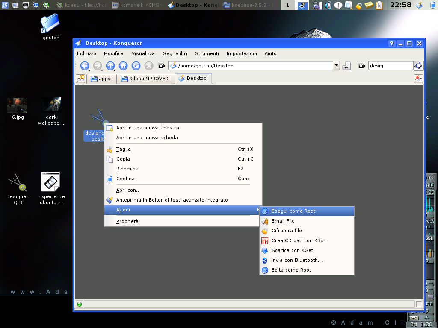Screen dimensions: 438x328
Task: Click the greyed Forward arrow in Konqueror
Action: [97, 65]
